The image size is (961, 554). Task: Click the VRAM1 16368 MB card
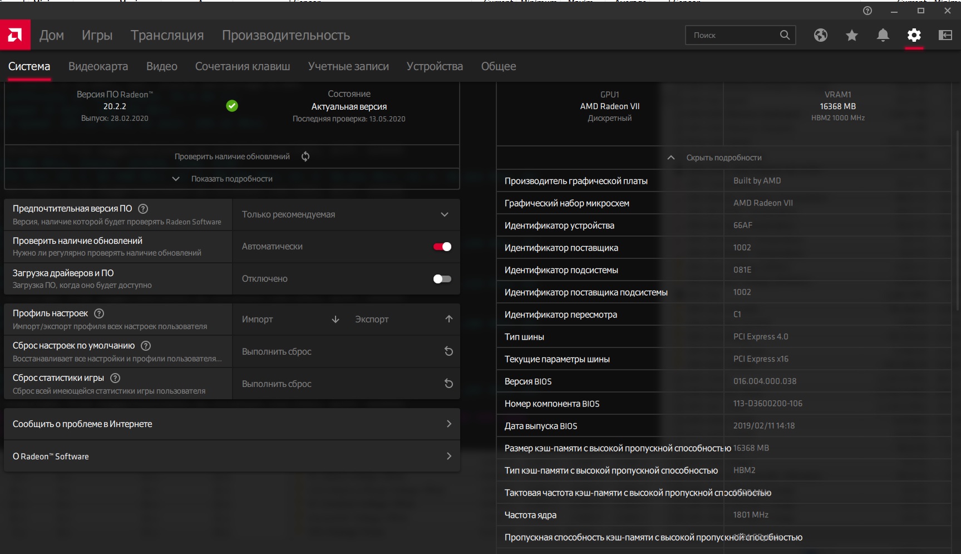(837, 106)
